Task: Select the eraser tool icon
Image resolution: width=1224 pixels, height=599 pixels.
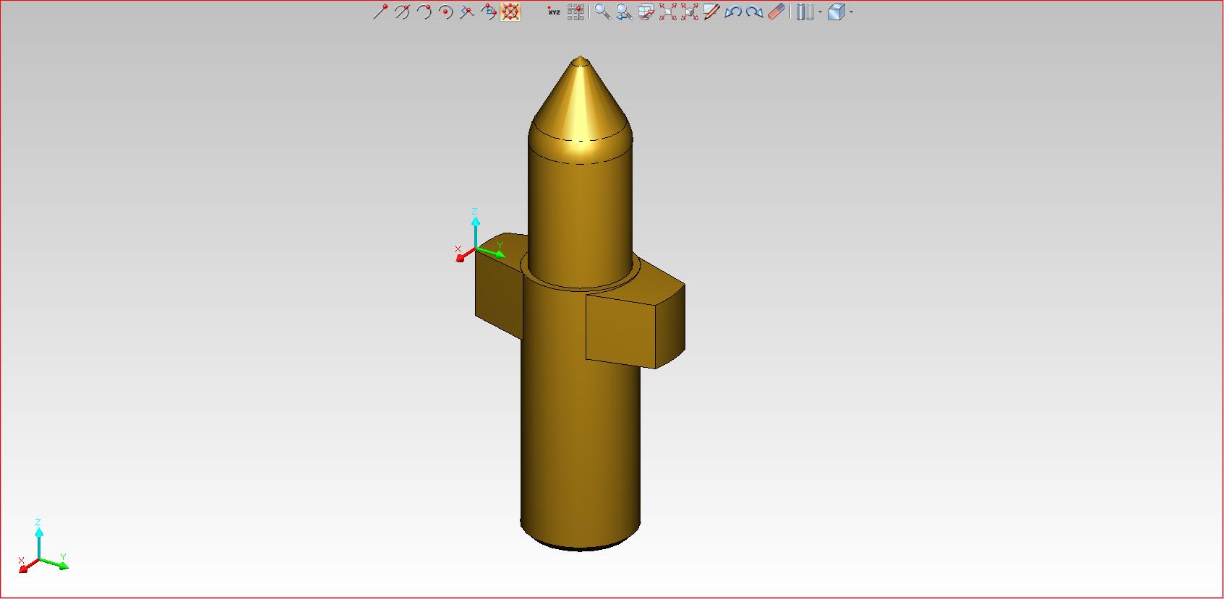Action: click(x=776, y=12)
